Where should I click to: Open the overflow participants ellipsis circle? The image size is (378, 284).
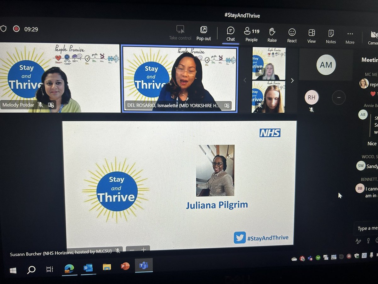click(x=339, y=98)
